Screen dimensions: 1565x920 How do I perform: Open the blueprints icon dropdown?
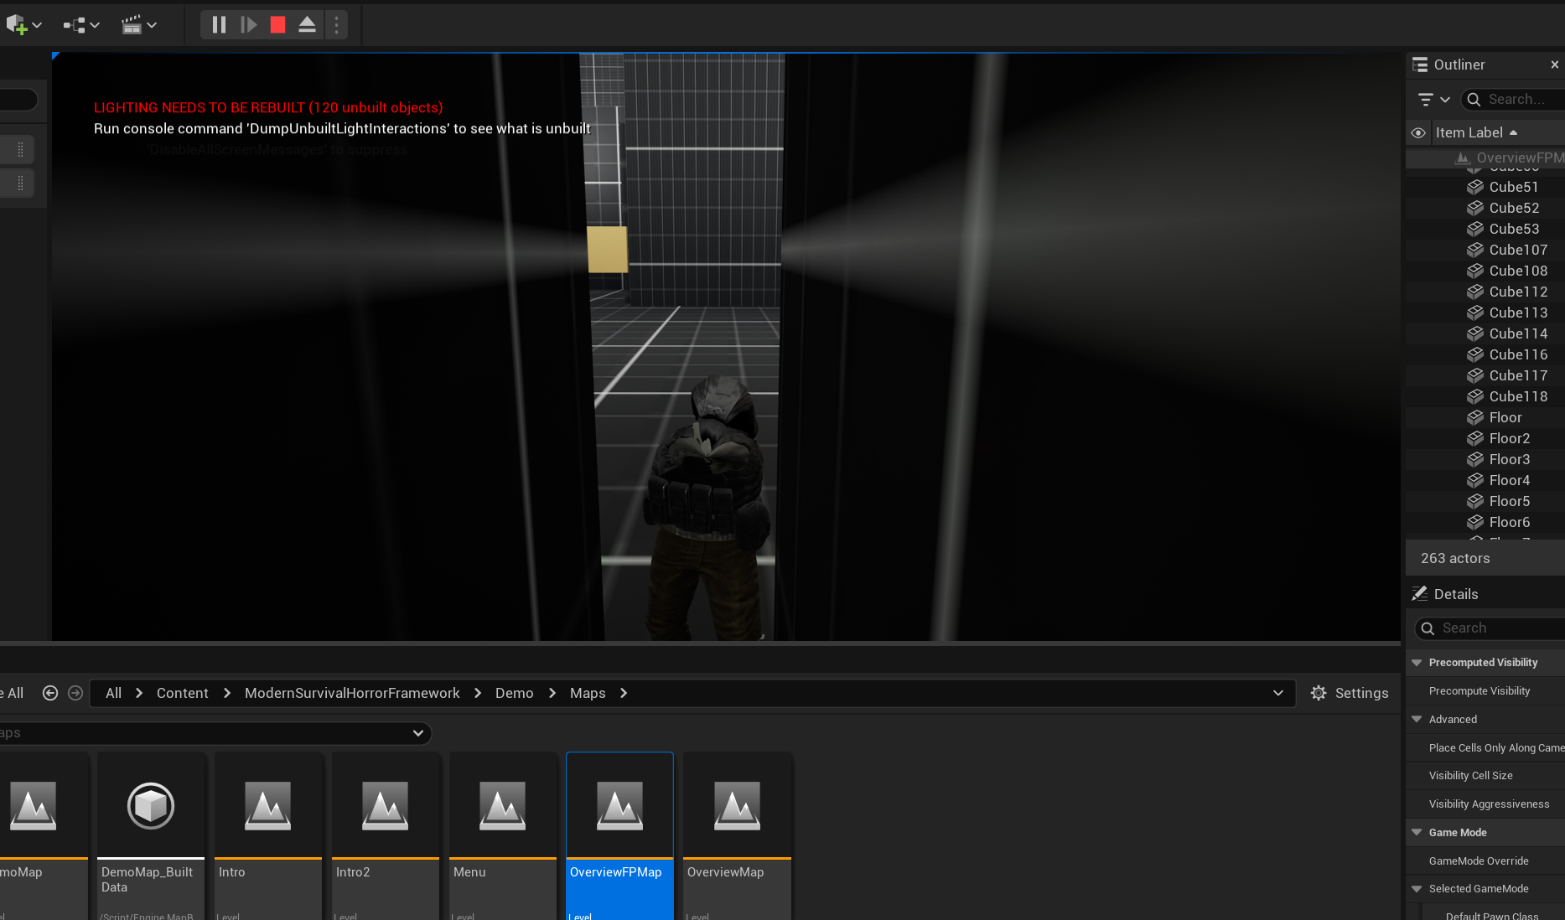pos(81,25)
